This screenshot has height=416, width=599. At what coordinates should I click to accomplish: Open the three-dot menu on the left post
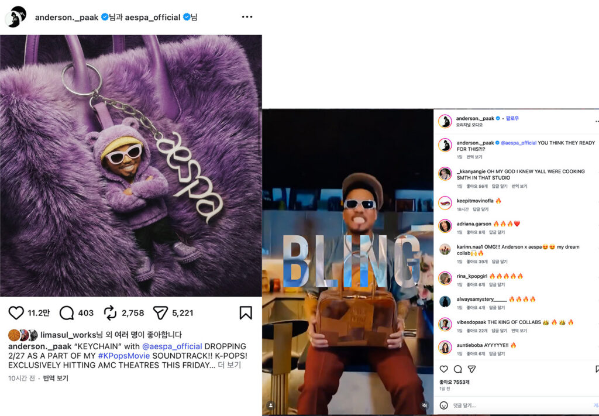(x=247, y=17)
